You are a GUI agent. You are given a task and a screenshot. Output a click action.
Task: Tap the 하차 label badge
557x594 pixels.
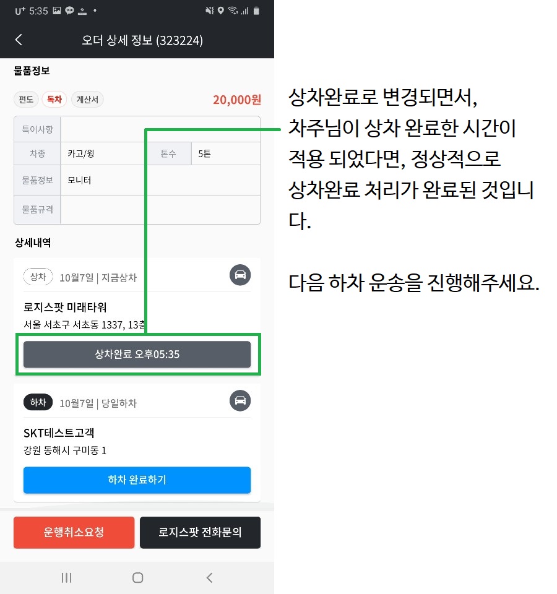[38, 402]
